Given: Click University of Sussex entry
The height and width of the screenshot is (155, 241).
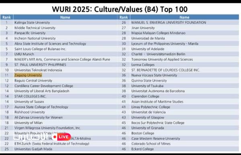Looking at the screenshot, I should pyautogui.click(x=29, y=101).
